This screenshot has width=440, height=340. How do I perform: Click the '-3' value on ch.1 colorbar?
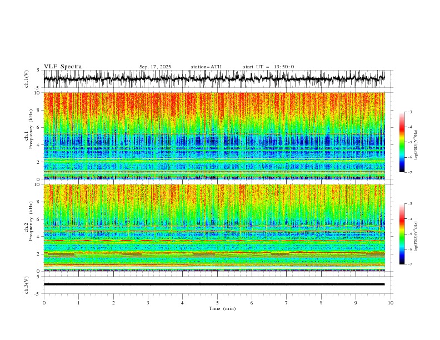pos(410,112)
